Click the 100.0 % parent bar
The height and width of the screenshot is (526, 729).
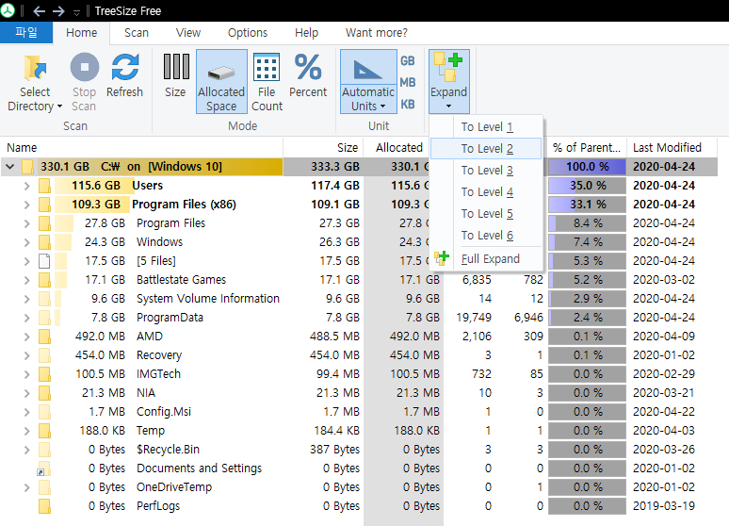tap(587, 167)
